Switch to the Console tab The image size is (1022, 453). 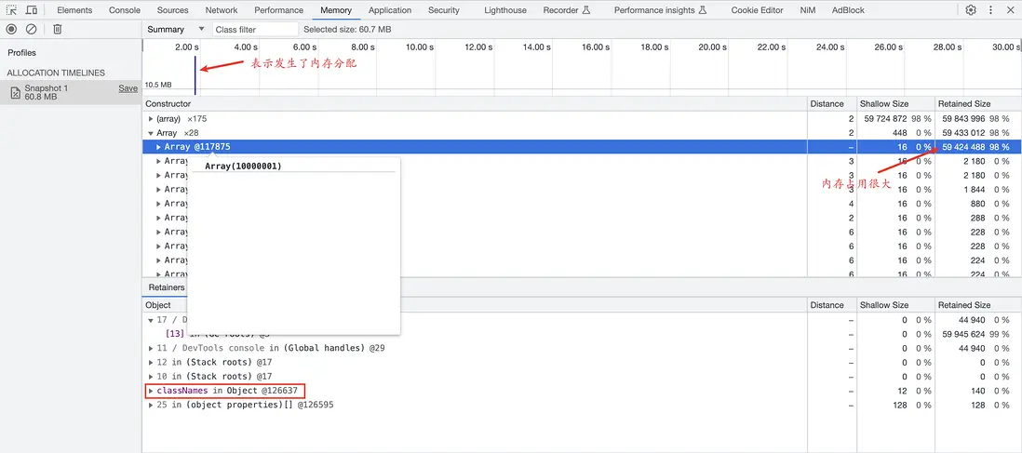(125, 10)
